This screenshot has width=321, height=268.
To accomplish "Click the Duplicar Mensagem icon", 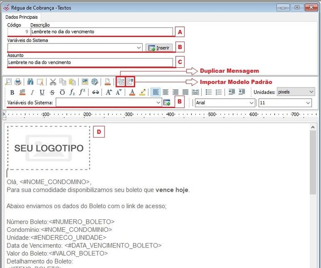I will tap(120, 82).
